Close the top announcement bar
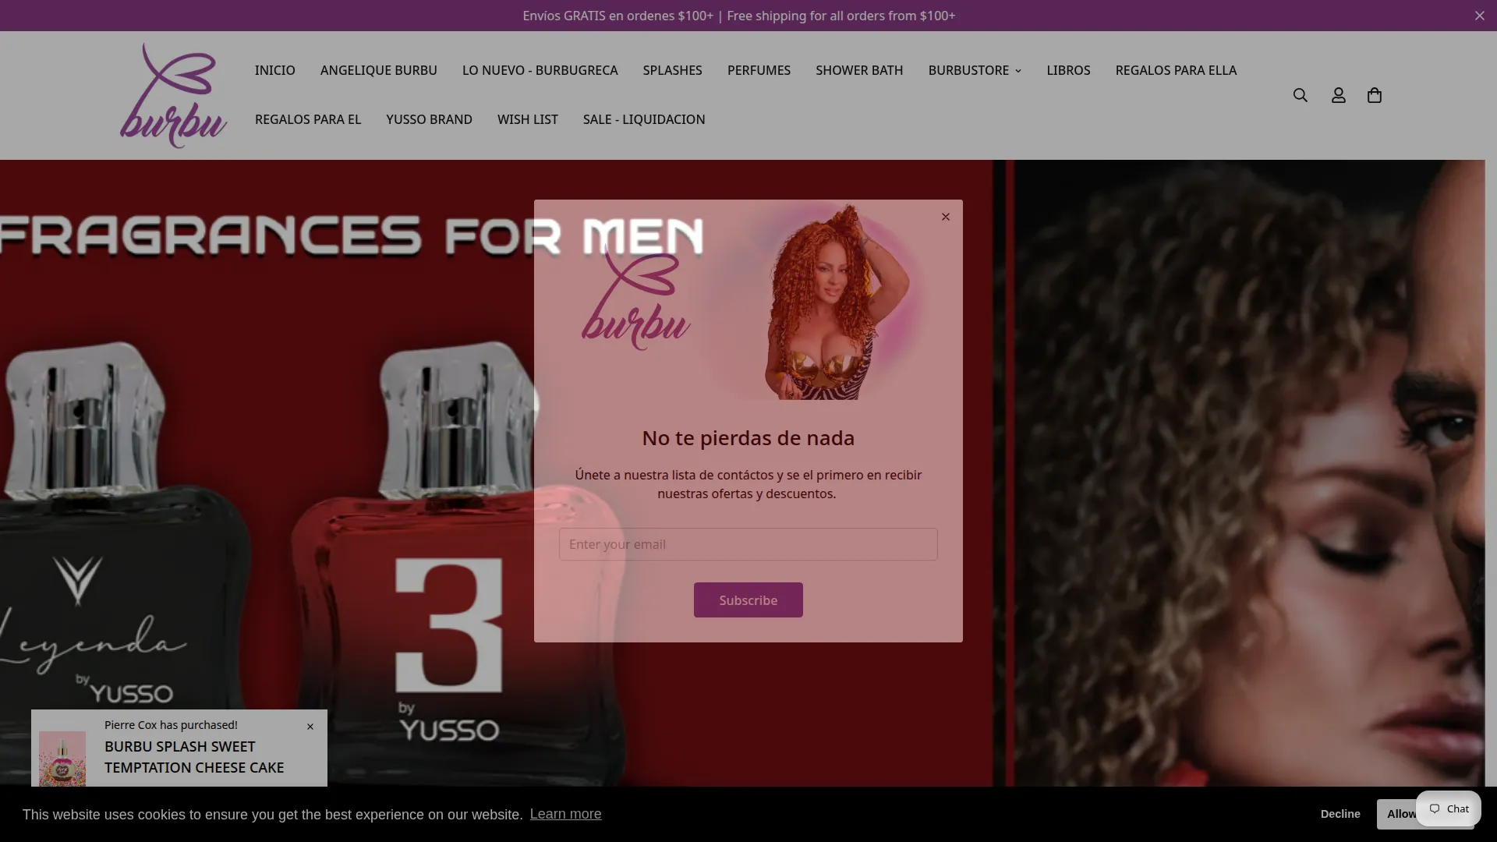The width and height of the screenshot is (1497, 842). 1479,16
